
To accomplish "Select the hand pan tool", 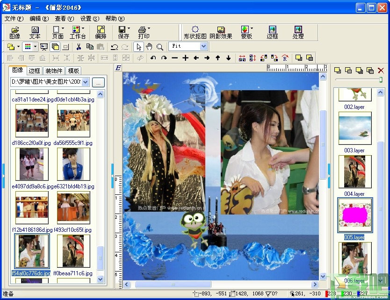I will 149,47.
